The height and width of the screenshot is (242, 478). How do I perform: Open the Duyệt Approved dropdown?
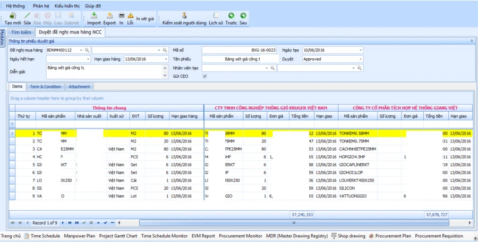tap(360, 59)
